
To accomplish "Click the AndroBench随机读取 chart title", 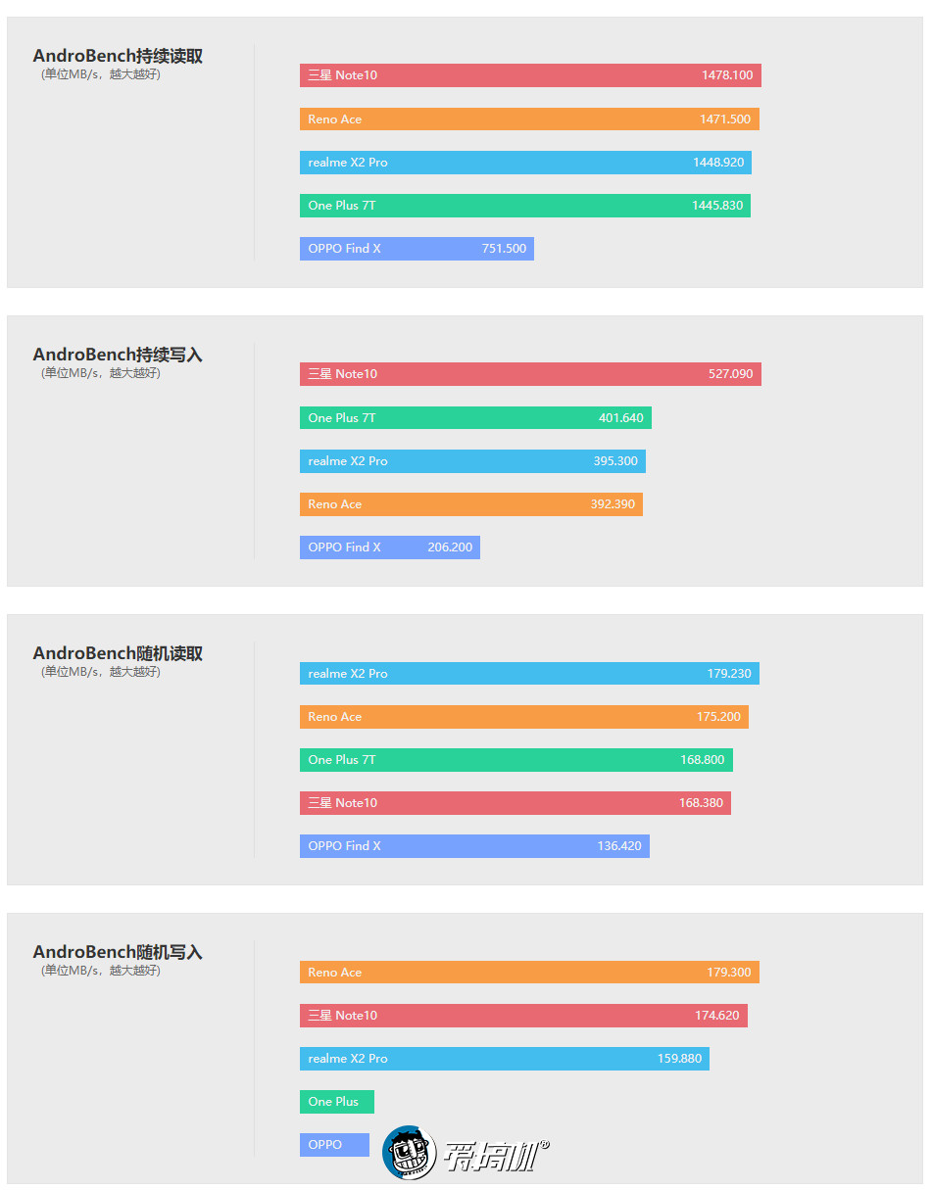I will [x=118, y=653].
